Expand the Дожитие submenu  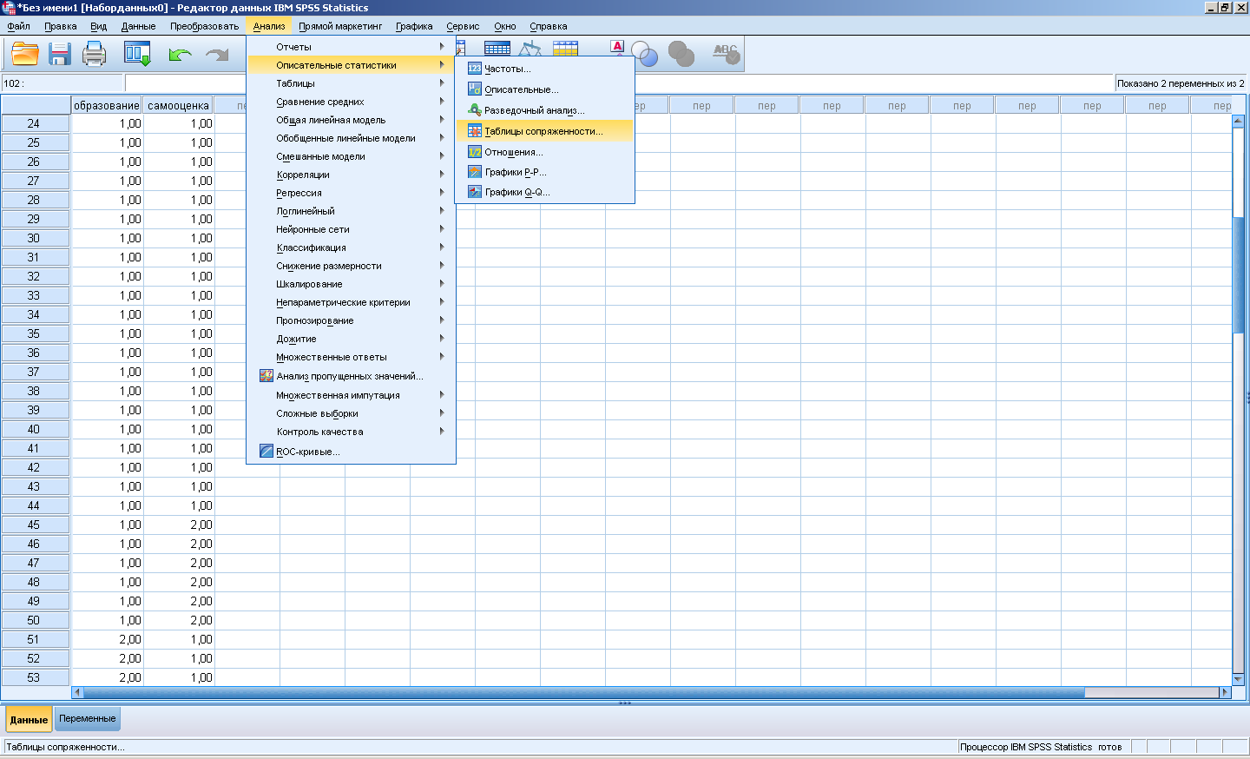click(351, 339)
